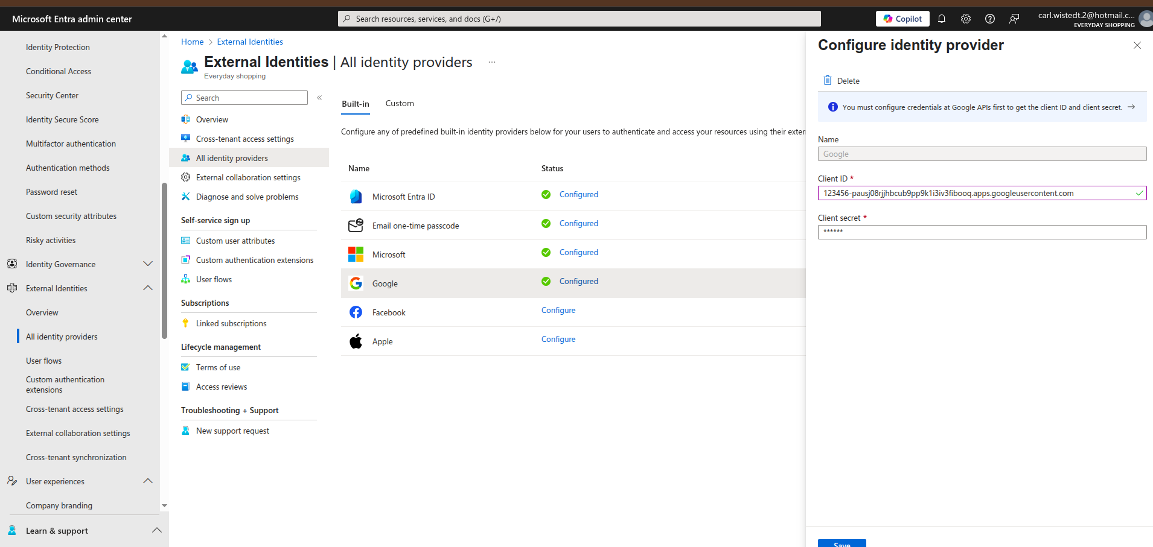Click Linked subscriptions key icon
This screenshot has height=547, width=1153.
pyautogui.click(x=186, y=323)
